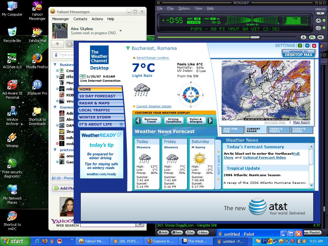Open Yahoo status dropdown next to Alex Skyline

tap(120, 31)
